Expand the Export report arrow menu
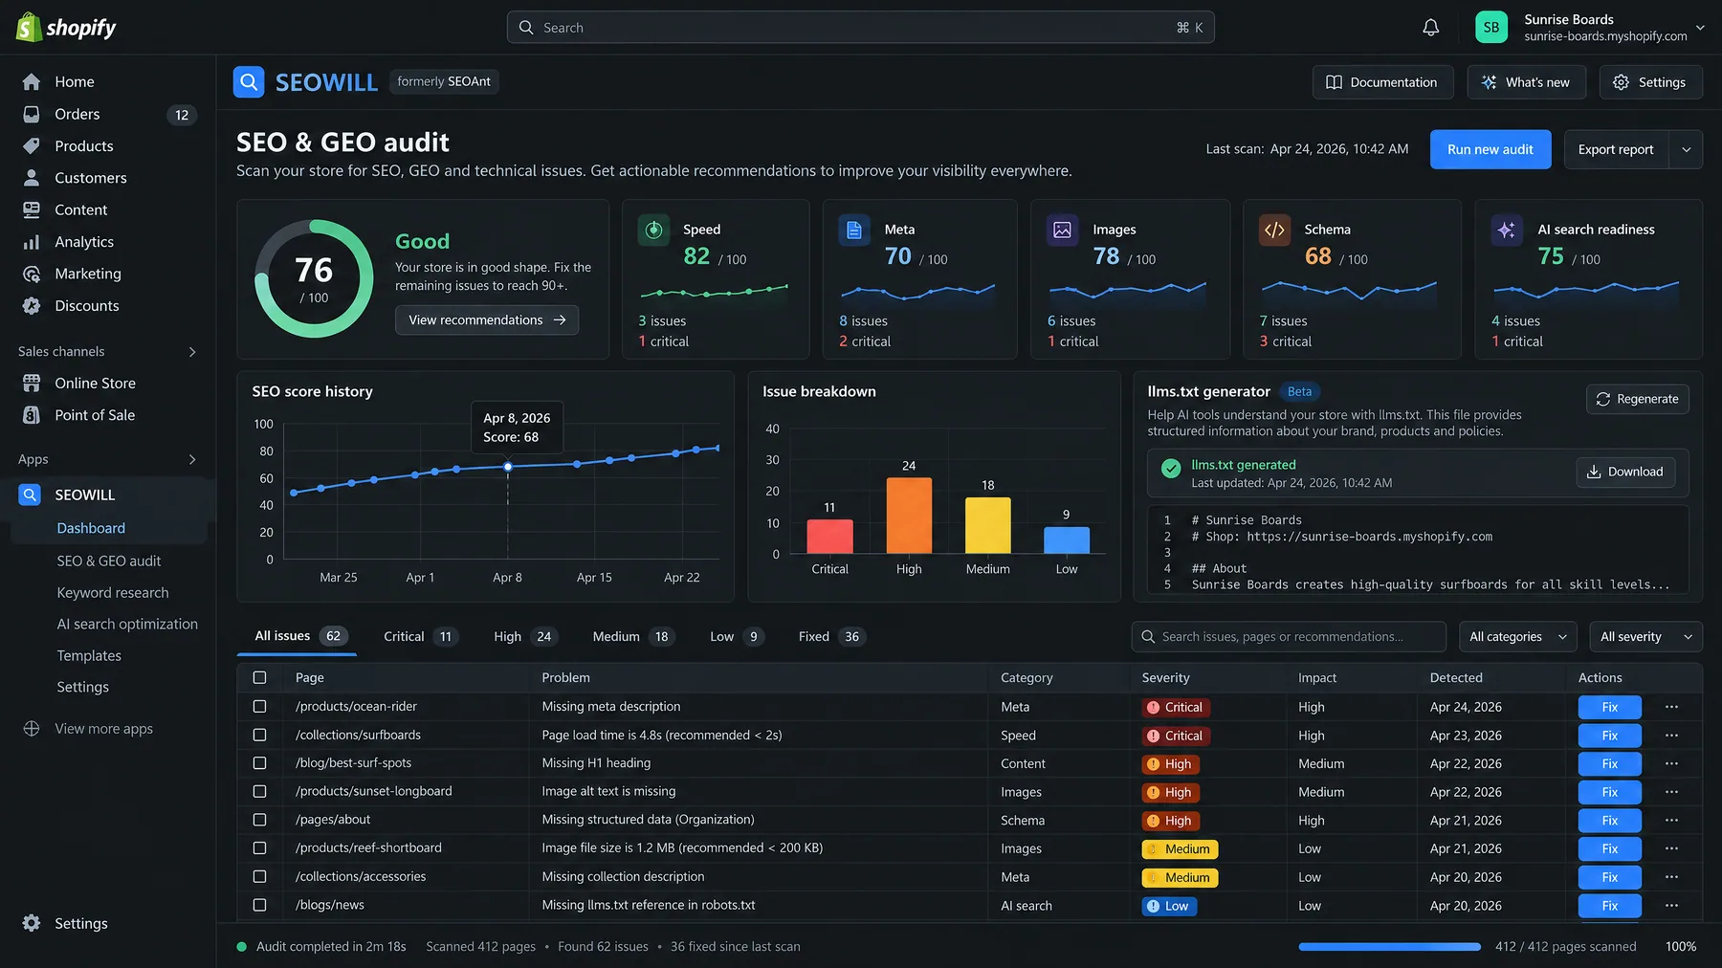 pos(1686,149)
